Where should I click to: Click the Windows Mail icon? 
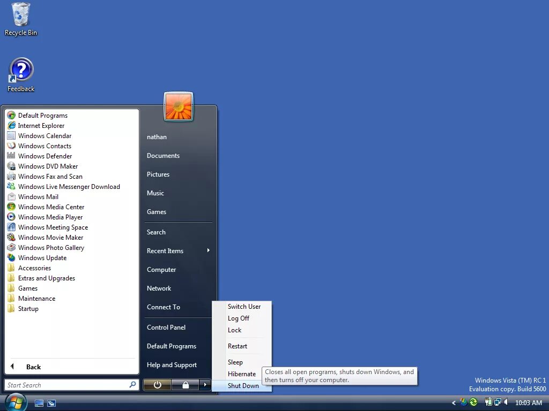coord(11,196)
